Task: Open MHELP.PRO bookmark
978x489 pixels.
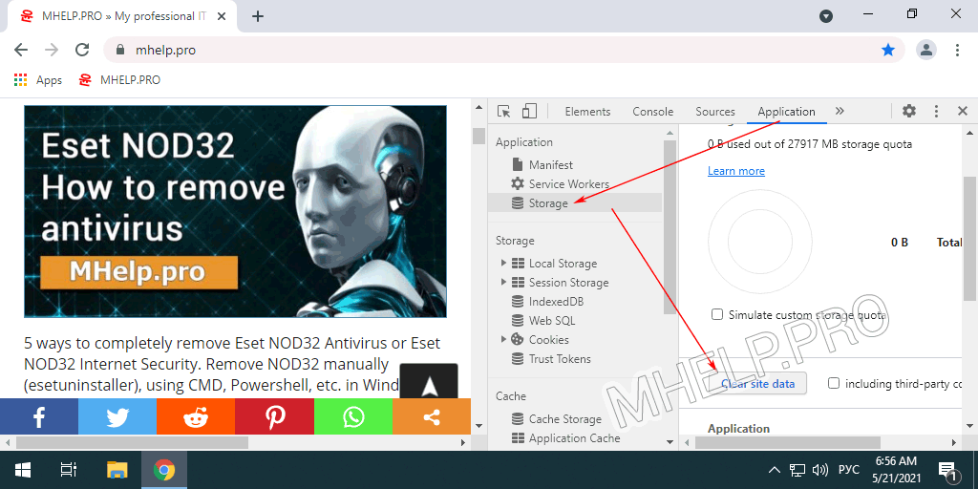Action: pyautogui.click(x=119, y=80)
